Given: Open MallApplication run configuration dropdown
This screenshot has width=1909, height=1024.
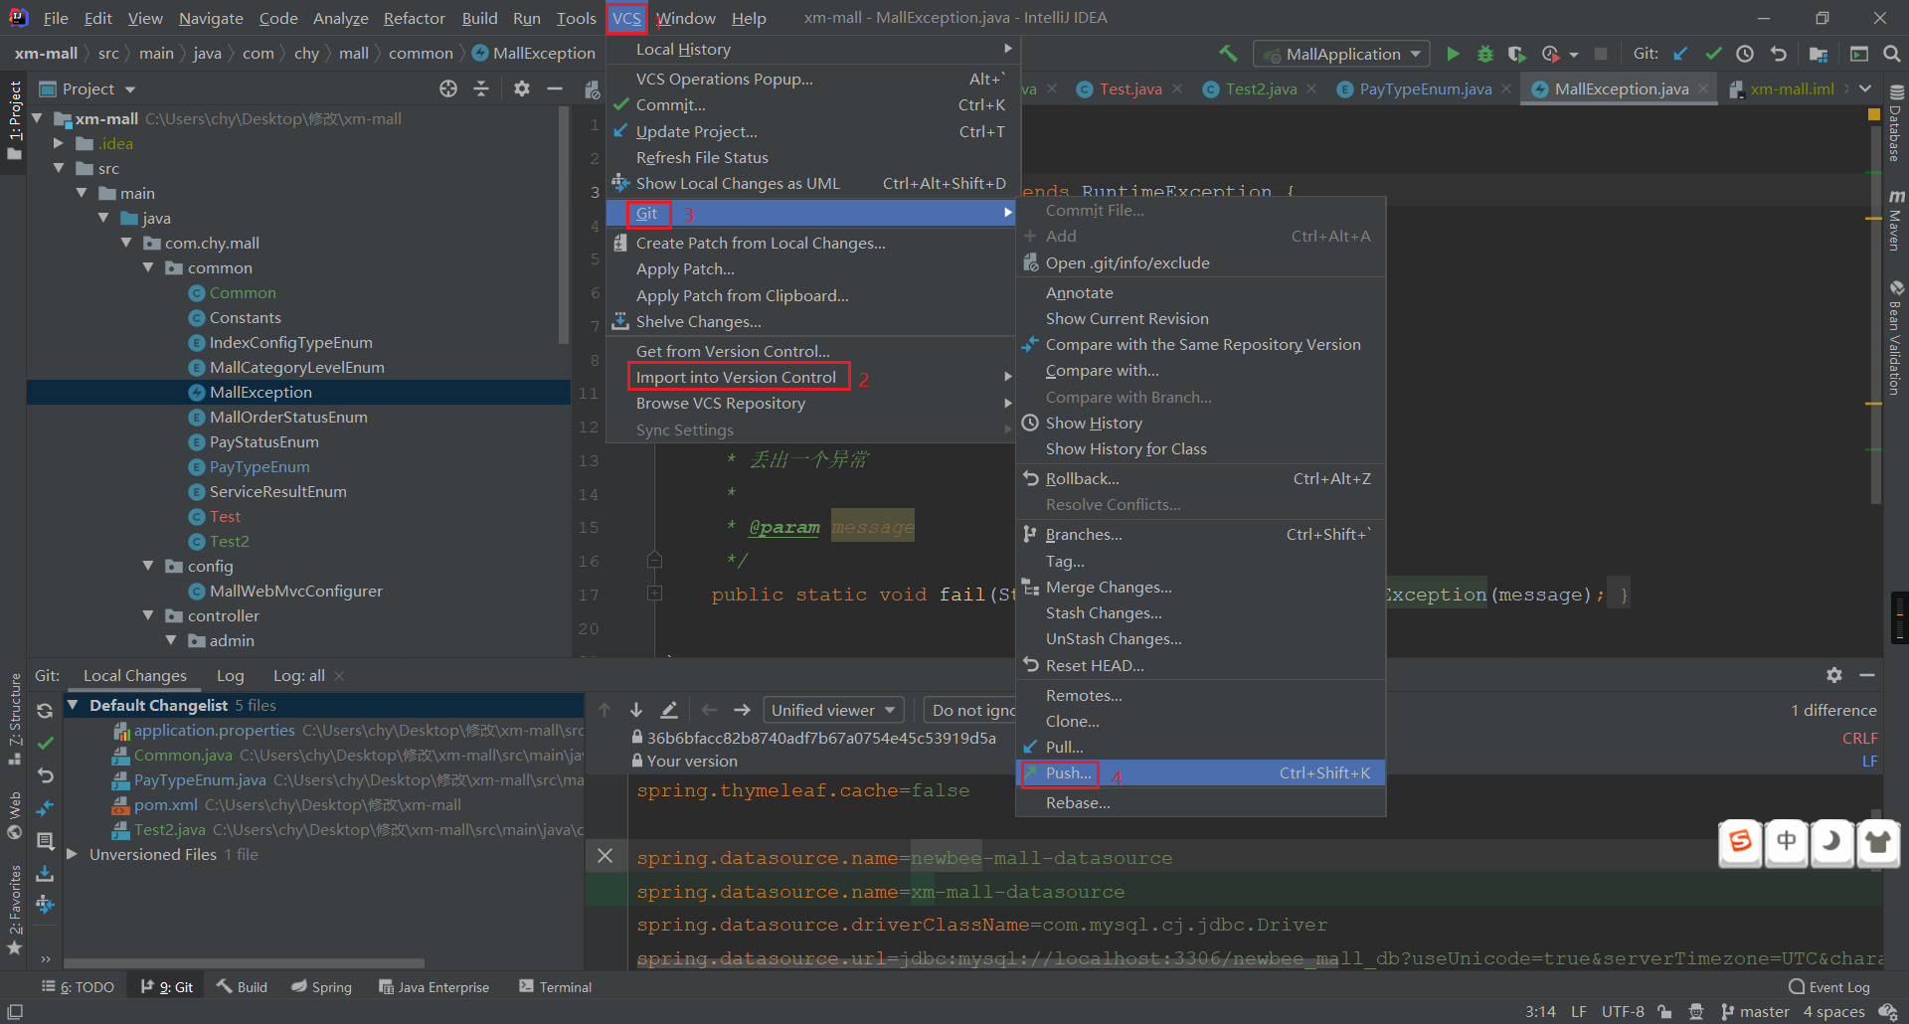Looking at the screenshot, I should pos(1341,54).
